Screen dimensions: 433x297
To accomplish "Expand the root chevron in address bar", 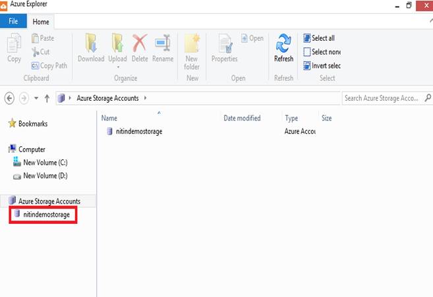I will (70, 97).
